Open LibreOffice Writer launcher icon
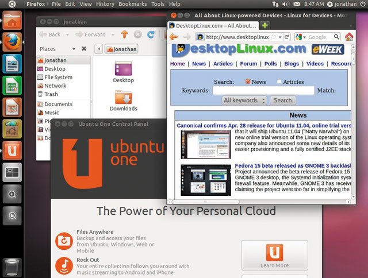 [12, 64]
